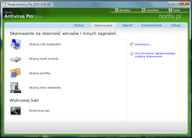This screenshot has height=138, width=192.
Task: Open the Status tab
Action: point(79,25)
